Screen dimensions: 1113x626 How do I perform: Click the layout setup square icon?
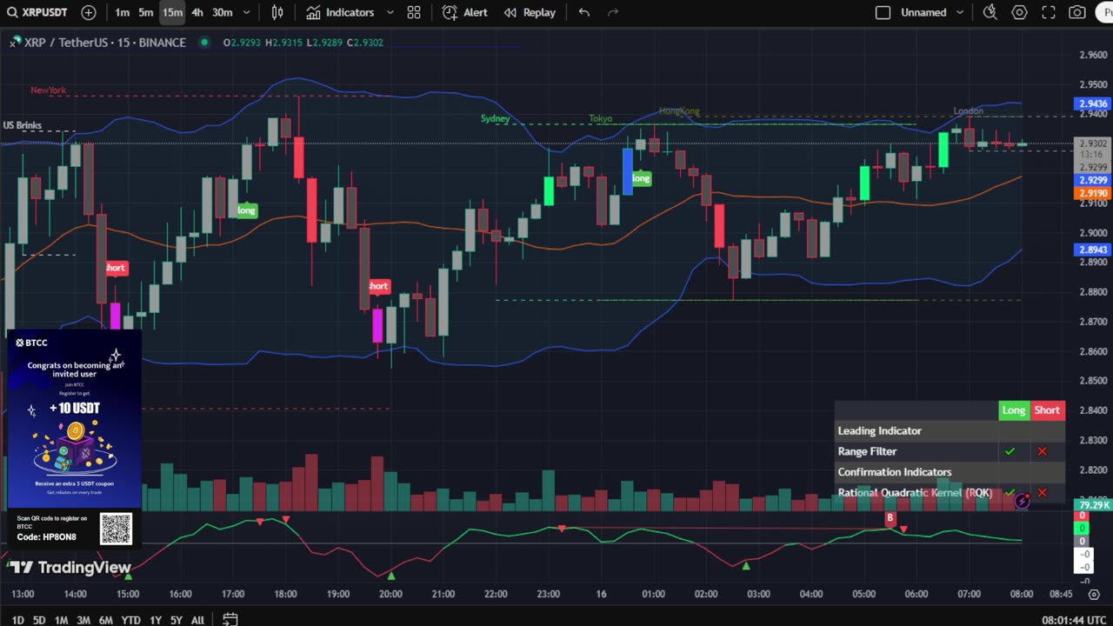pyautogui.click(x=883, y=12)
